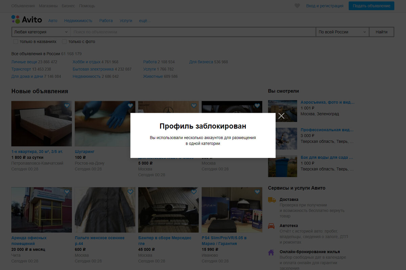Click Вход и регистрация link

[325, 6]
